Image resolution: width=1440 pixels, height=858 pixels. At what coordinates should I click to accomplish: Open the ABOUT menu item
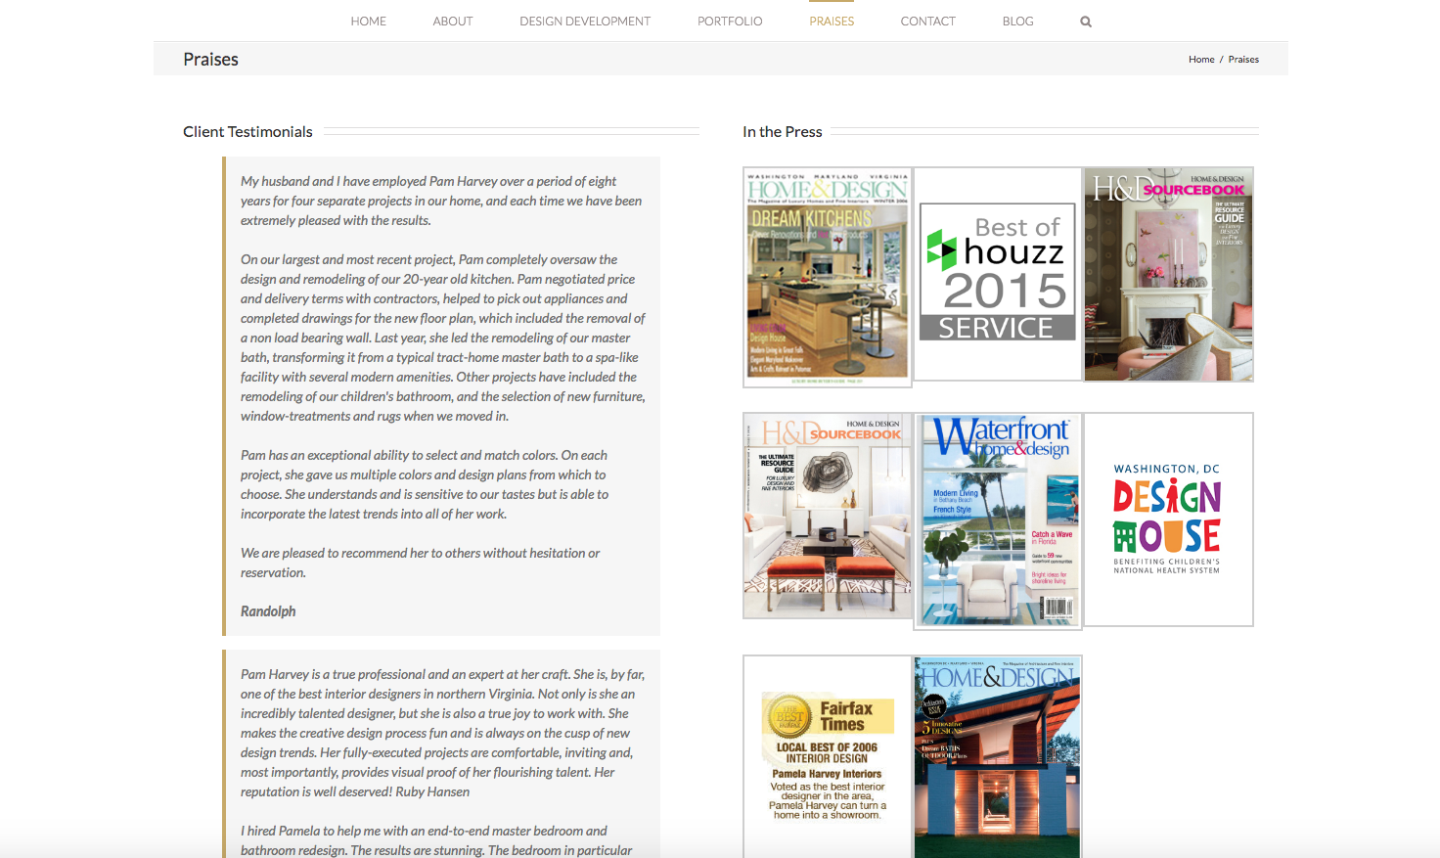point(453,22)
